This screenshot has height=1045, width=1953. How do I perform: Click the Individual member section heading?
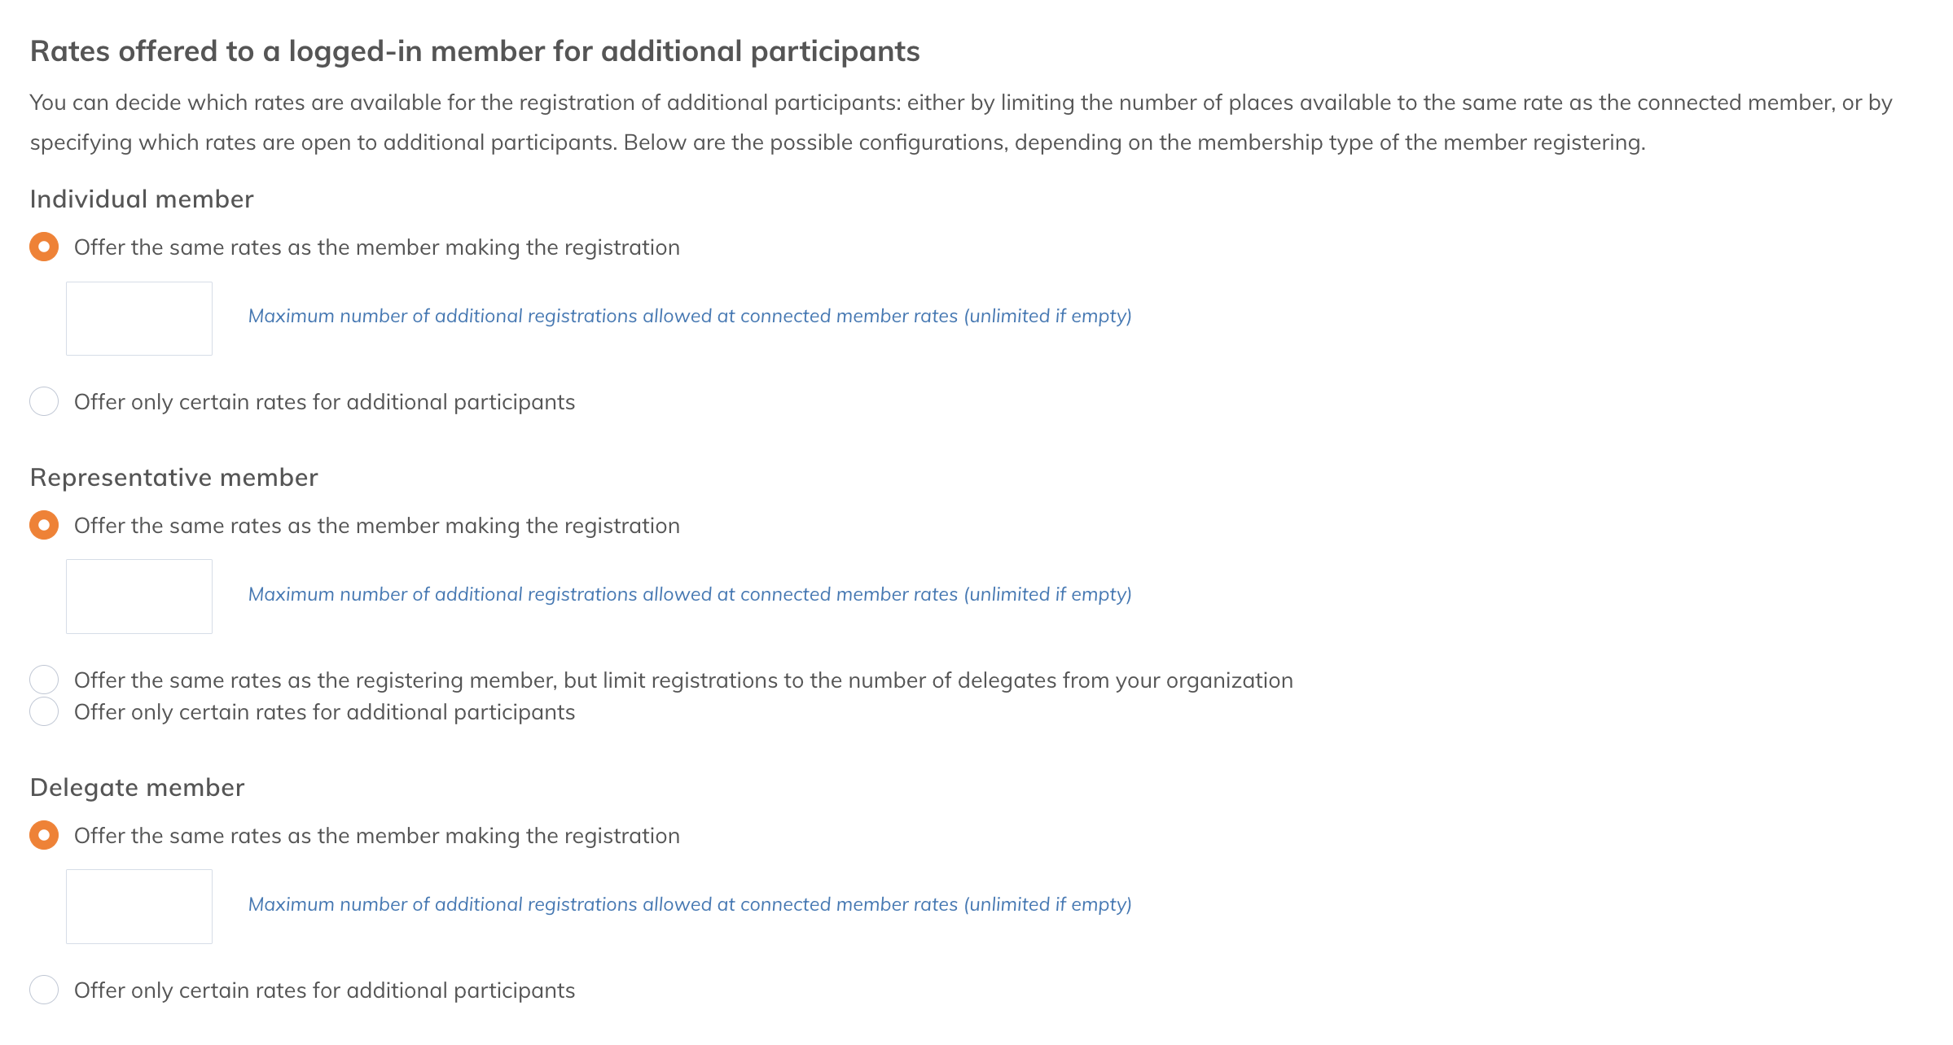(142, 199)
